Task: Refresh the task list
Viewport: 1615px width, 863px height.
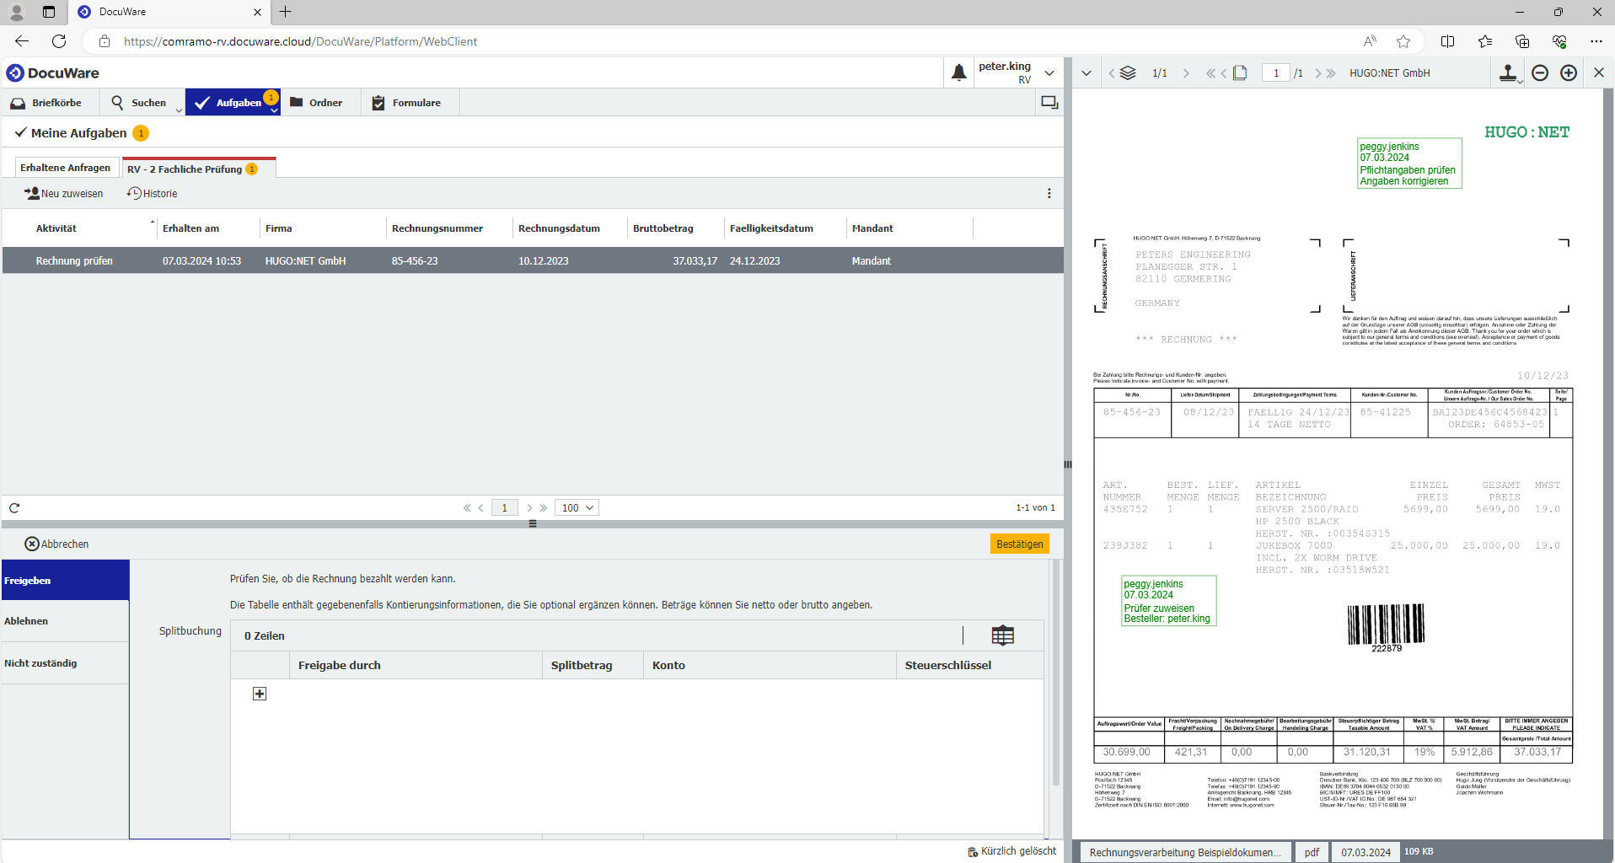Action: coord(14,508)
